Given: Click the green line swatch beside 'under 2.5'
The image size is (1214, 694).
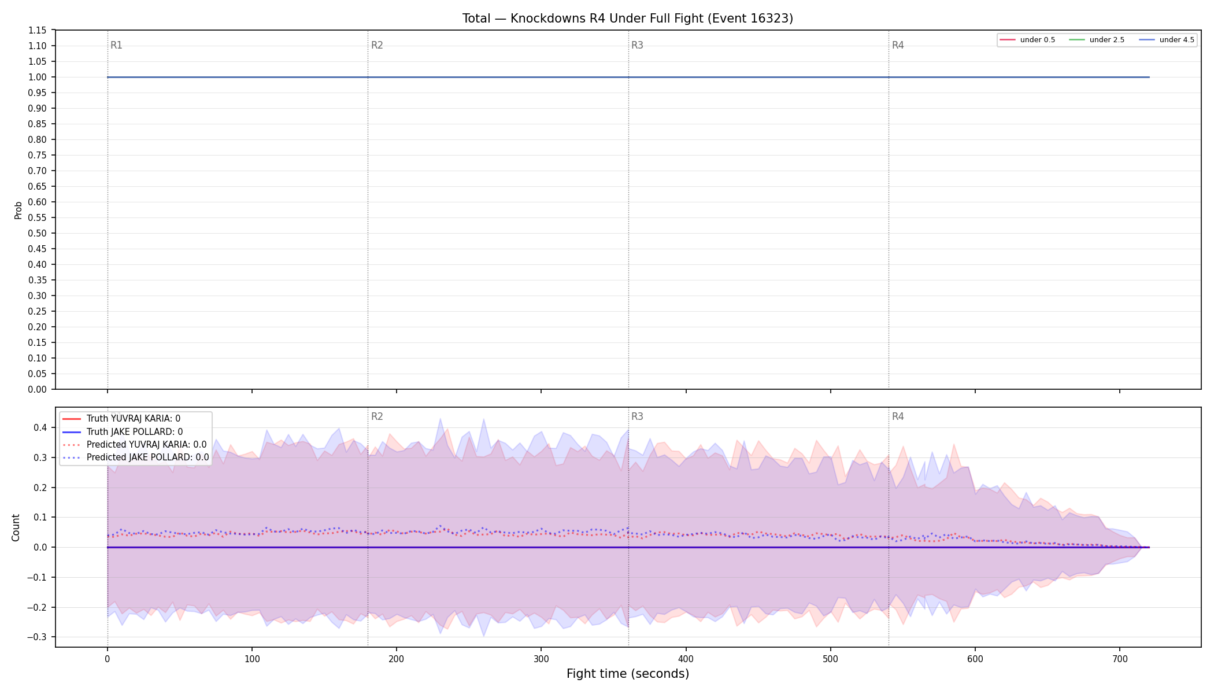Looking at the screenshot, I should coord(1077,40).
